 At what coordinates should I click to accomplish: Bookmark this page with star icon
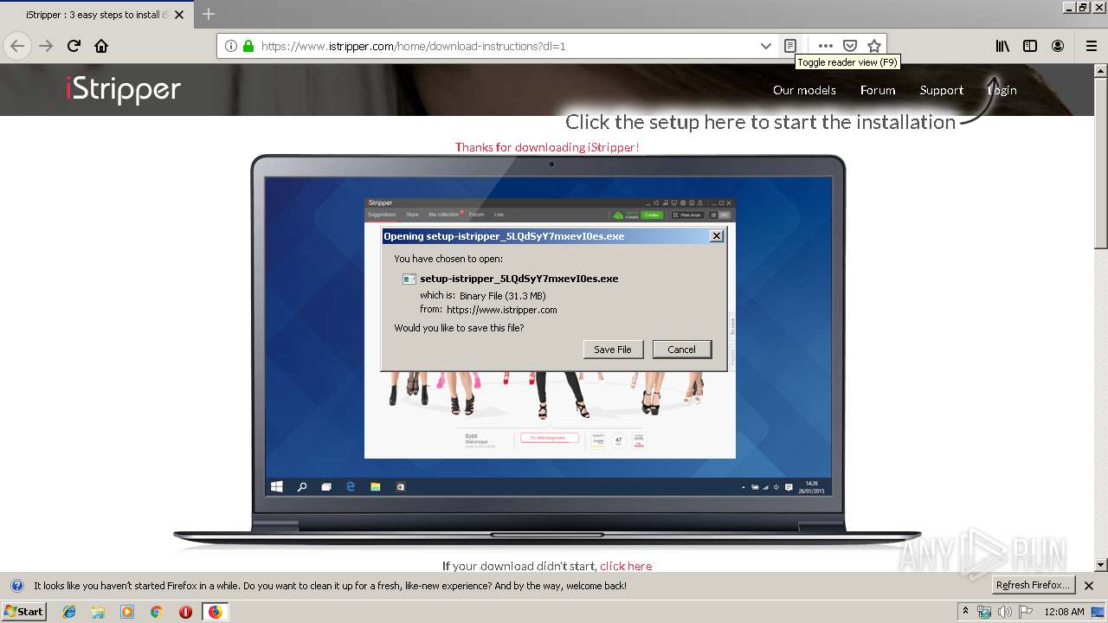[874, 46]
